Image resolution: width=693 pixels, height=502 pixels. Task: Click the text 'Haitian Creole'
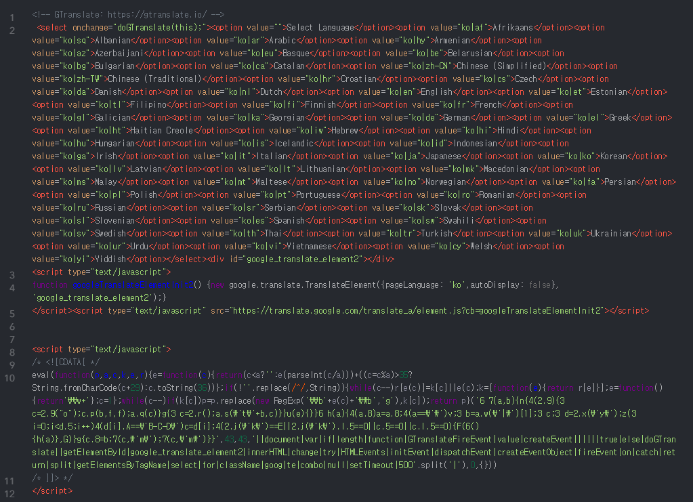point(161,130)
